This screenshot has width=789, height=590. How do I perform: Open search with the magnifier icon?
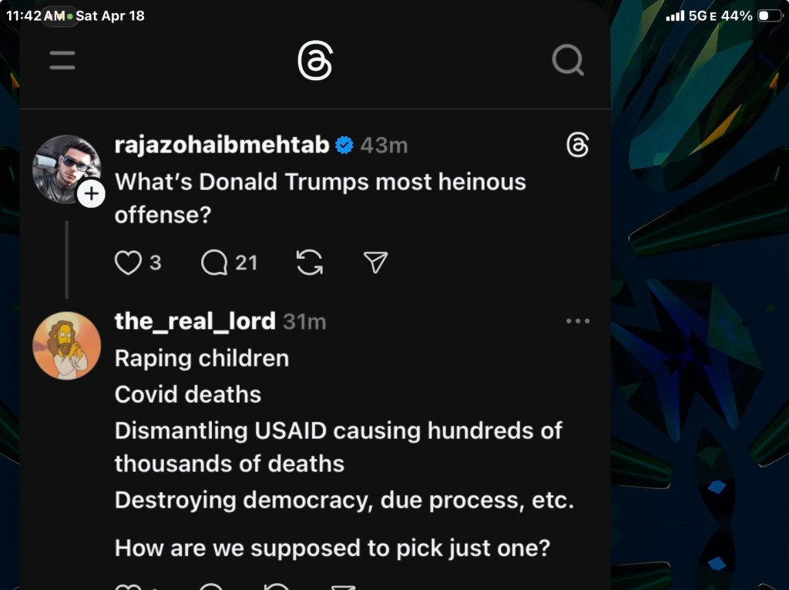568,61
